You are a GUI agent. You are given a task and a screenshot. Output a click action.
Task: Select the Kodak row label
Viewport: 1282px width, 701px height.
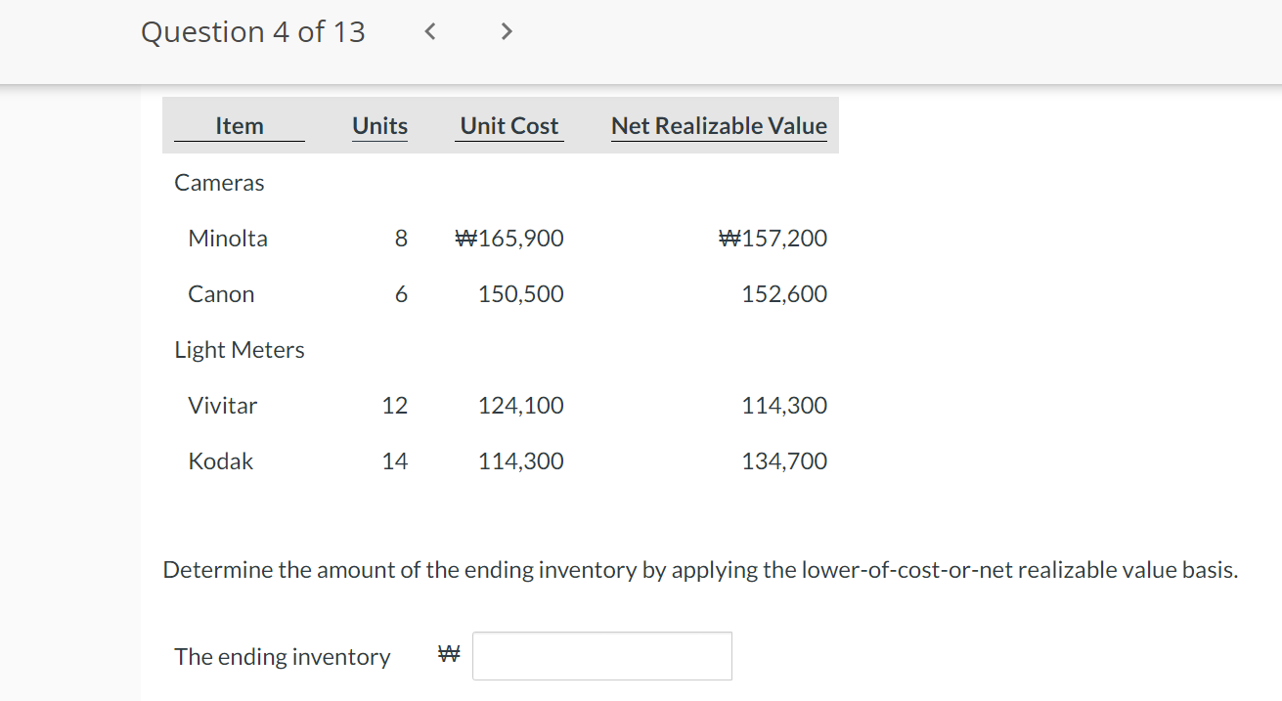pyautogui.click(x=221, y=461)
